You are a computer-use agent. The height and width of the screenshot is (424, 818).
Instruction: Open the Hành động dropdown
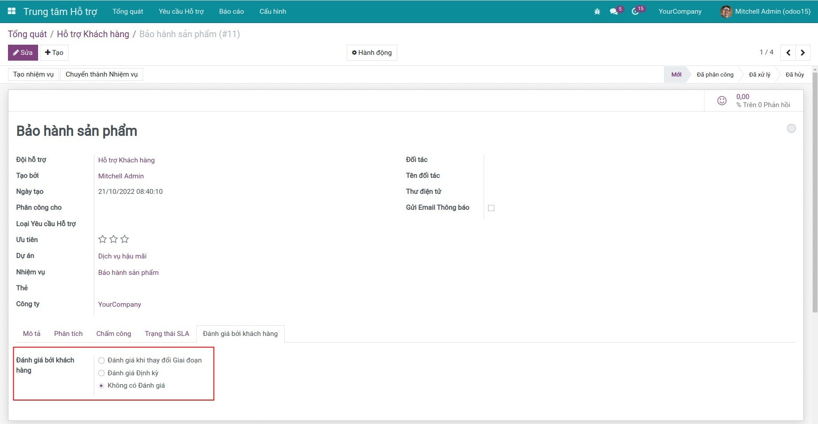pyautogui.click(x=372, y=53)
